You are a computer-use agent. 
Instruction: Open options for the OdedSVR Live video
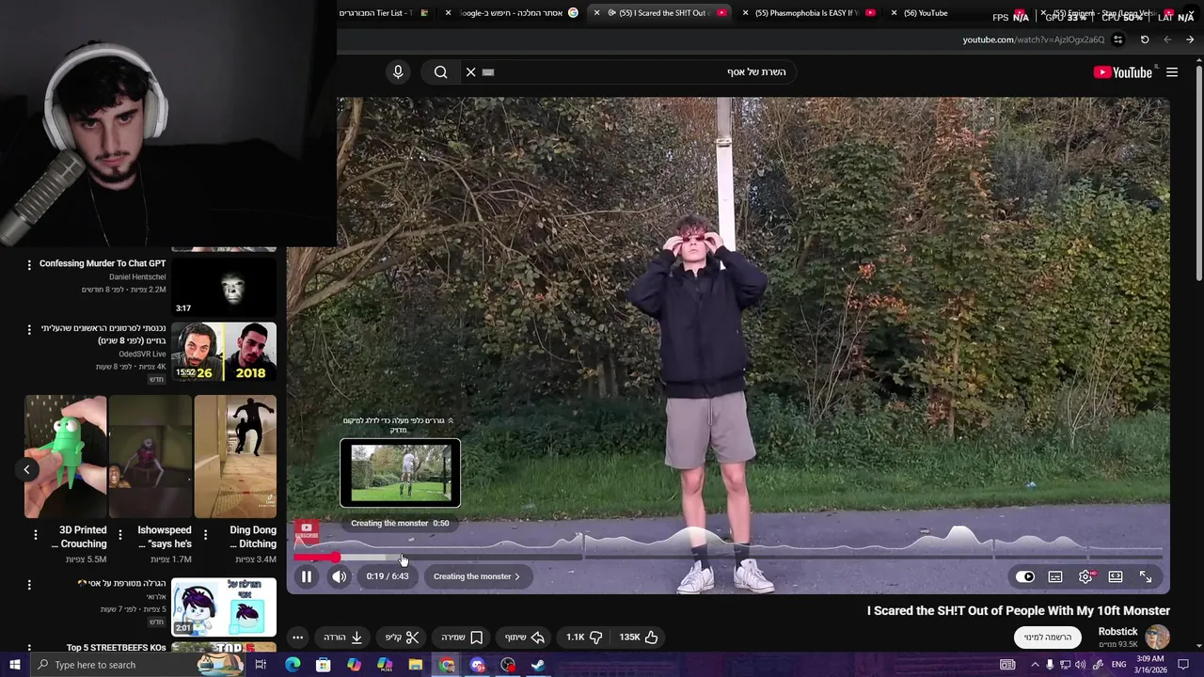pos(29,330)
